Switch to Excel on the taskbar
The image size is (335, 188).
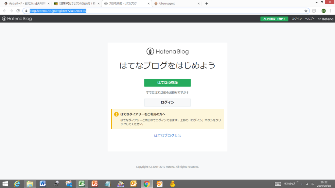coord(81,184)
